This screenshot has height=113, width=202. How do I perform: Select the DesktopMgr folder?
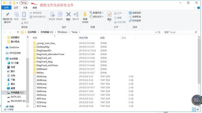pos(41,47)
